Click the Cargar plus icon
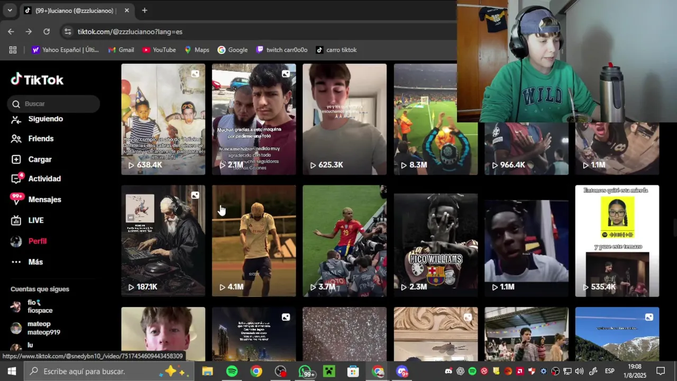Viewport: 677px width, 381px height. tap(16, 159)
